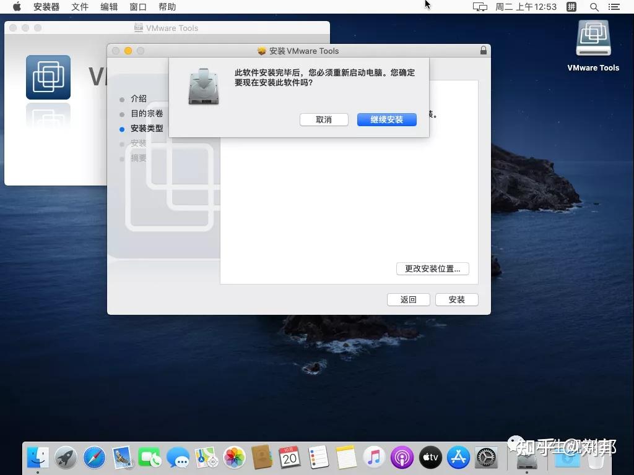Open Messages from the Dock

(178, 457)
